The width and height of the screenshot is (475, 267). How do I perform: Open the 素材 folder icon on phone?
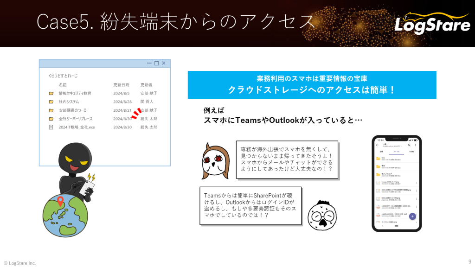[378, 166]
